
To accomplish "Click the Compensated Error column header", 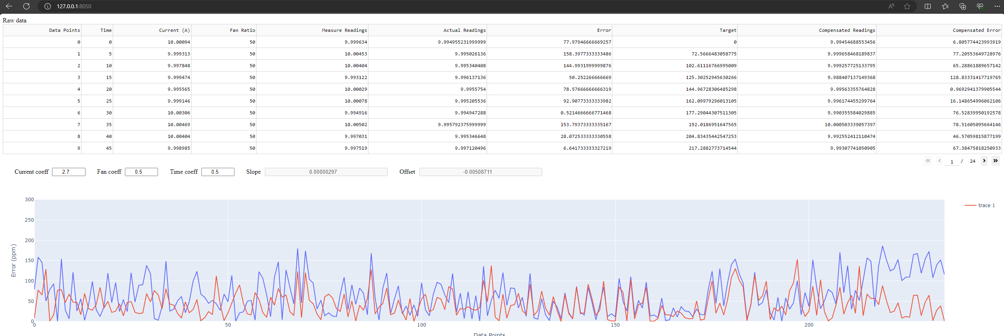I will [x=976, y=30].
